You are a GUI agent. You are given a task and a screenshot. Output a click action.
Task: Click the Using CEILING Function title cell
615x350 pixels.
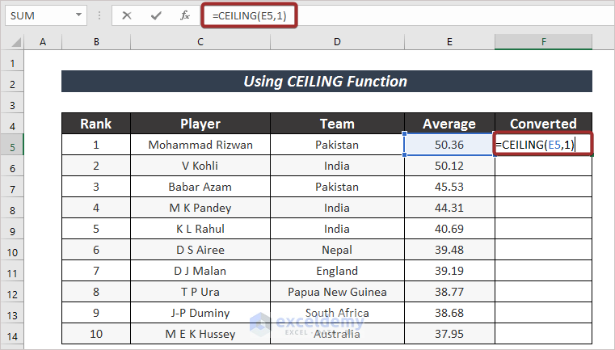326,82
